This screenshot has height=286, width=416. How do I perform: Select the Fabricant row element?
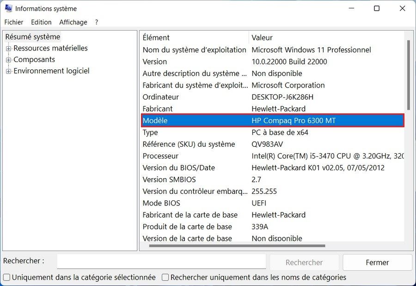point(272,109)
